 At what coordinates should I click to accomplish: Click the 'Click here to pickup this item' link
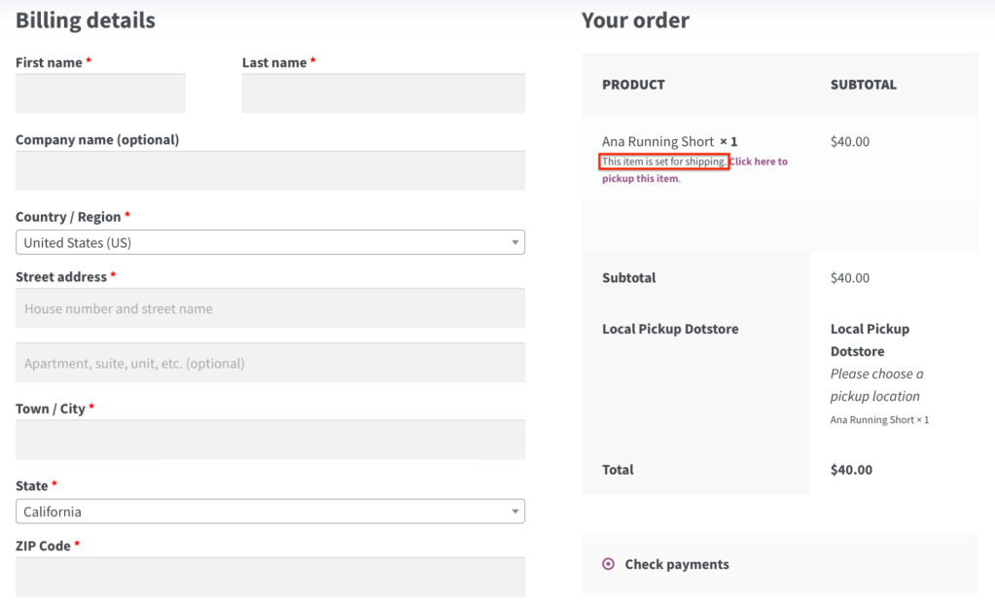click(x=757, y=162)
